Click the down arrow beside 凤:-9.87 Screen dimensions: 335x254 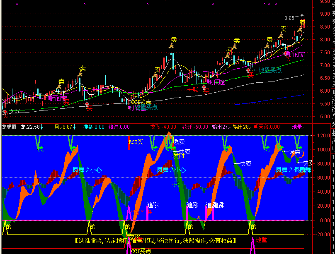pyautogui.click(x=74, y=127)
